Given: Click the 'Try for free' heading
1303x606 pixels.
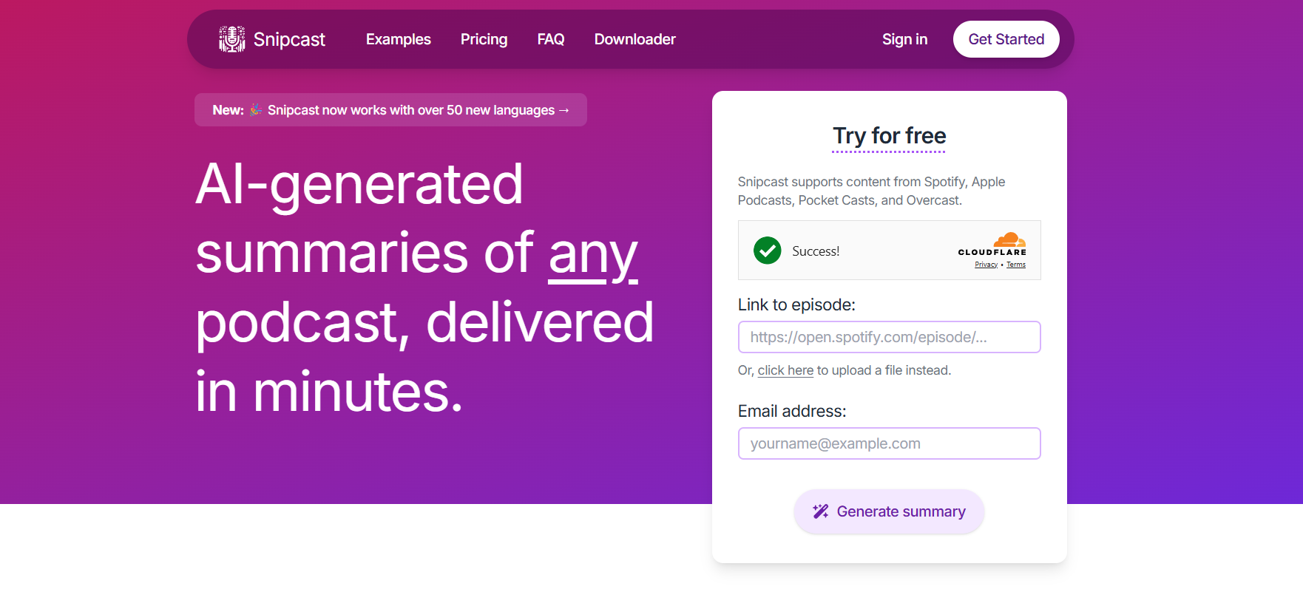Looking at the screenshot, I should click(x=890, y=136).
